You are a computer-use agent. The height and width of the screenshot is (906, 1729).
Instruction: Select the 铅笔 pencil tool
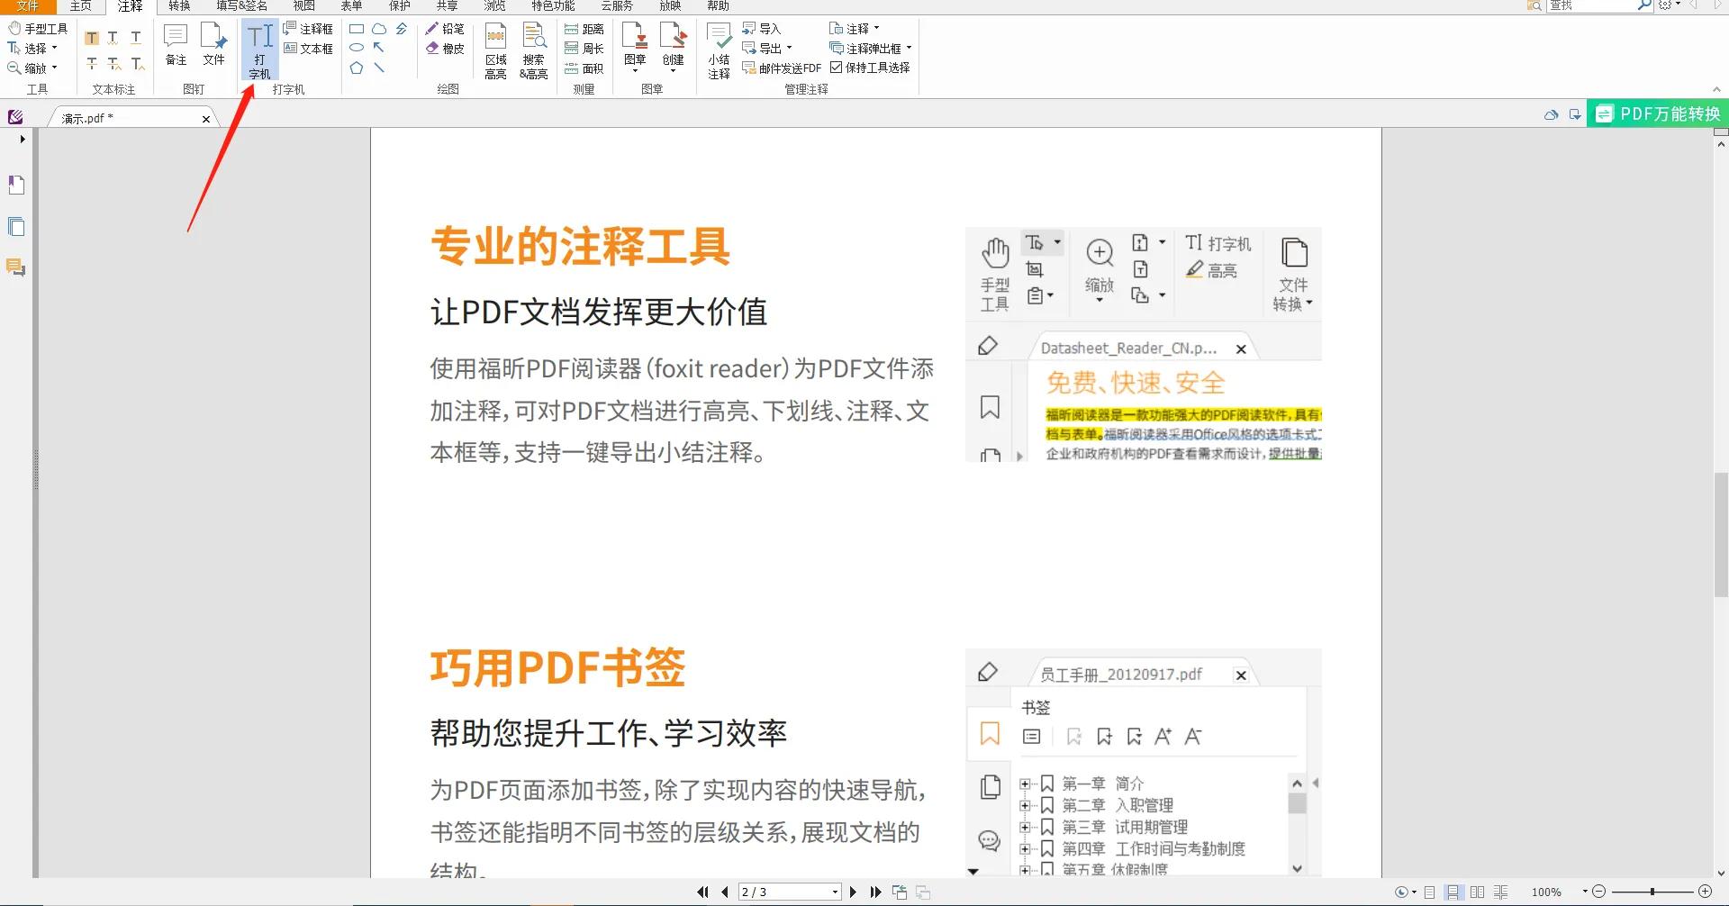click(445, 29)
